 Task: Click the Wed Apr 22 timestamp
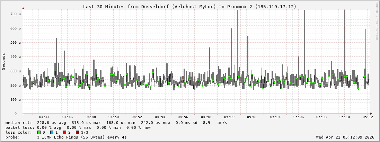[345, 137]
